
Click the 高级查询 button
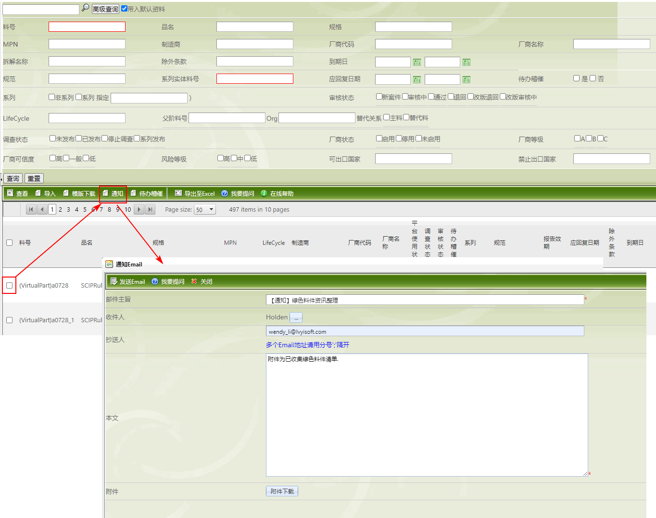(x=105, y=9)
